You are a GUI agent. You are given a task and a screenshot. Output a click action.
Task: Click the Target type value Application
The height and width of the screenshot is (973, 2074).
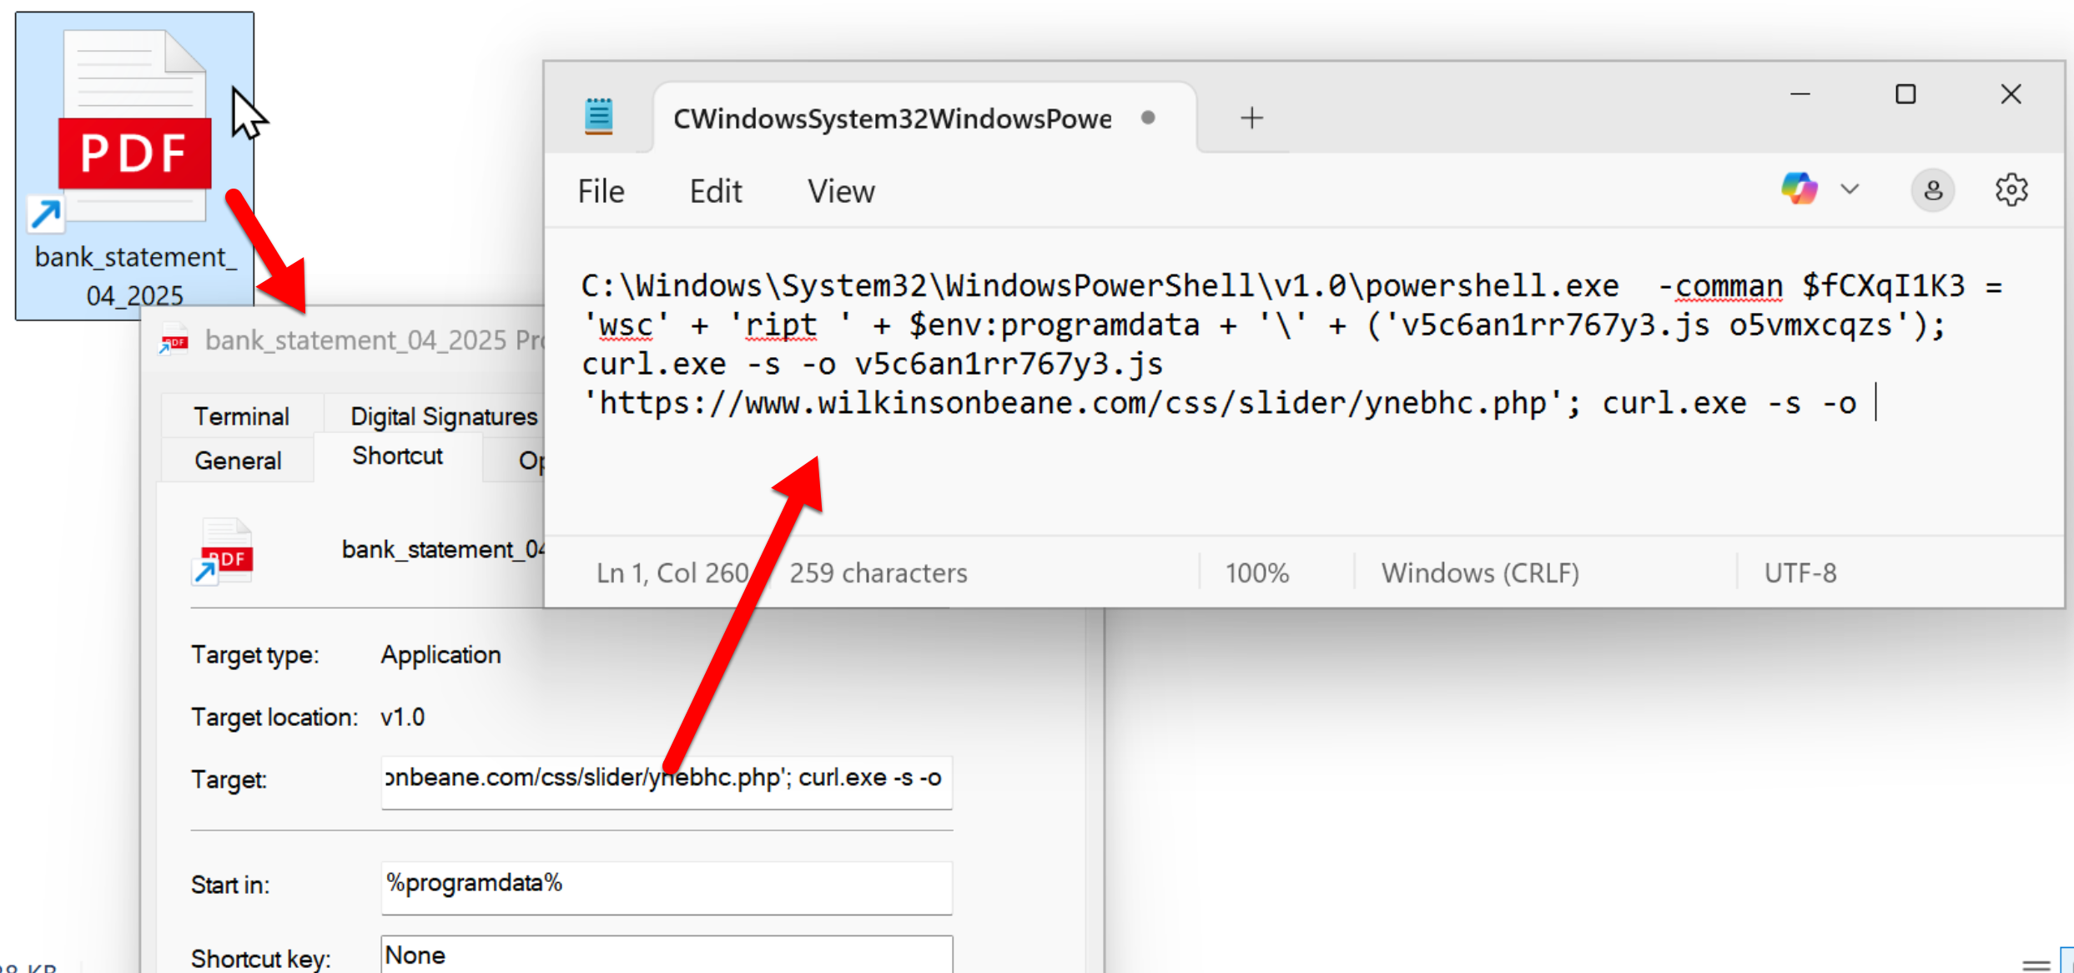[440, 655]
